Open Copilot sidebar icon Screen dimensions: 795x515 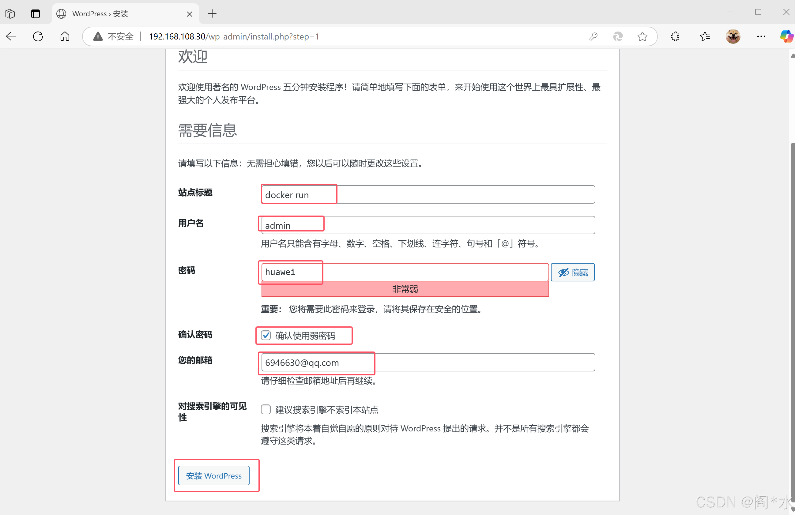click(786, 36)
